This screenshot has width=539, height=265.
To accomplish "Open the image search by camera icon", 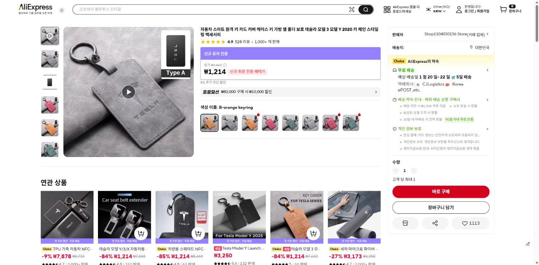I will coord(351,9).
